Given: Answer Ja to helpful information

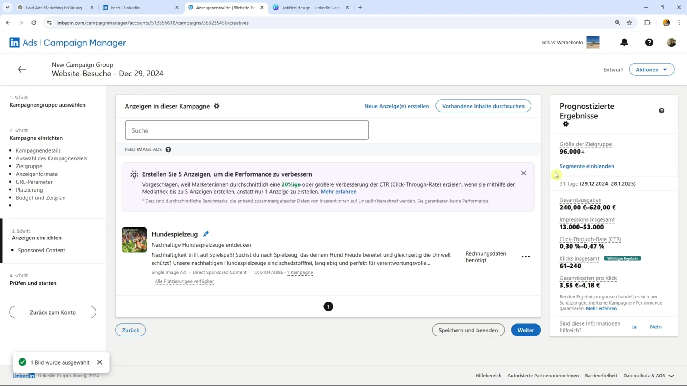Looking at the screenshot, I should pyautogui.click(x=634, y=327).
